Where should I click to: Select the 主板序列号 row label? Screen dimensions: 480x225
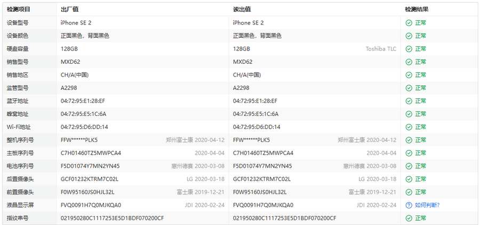pyautogui.click(x=20, y=153)
